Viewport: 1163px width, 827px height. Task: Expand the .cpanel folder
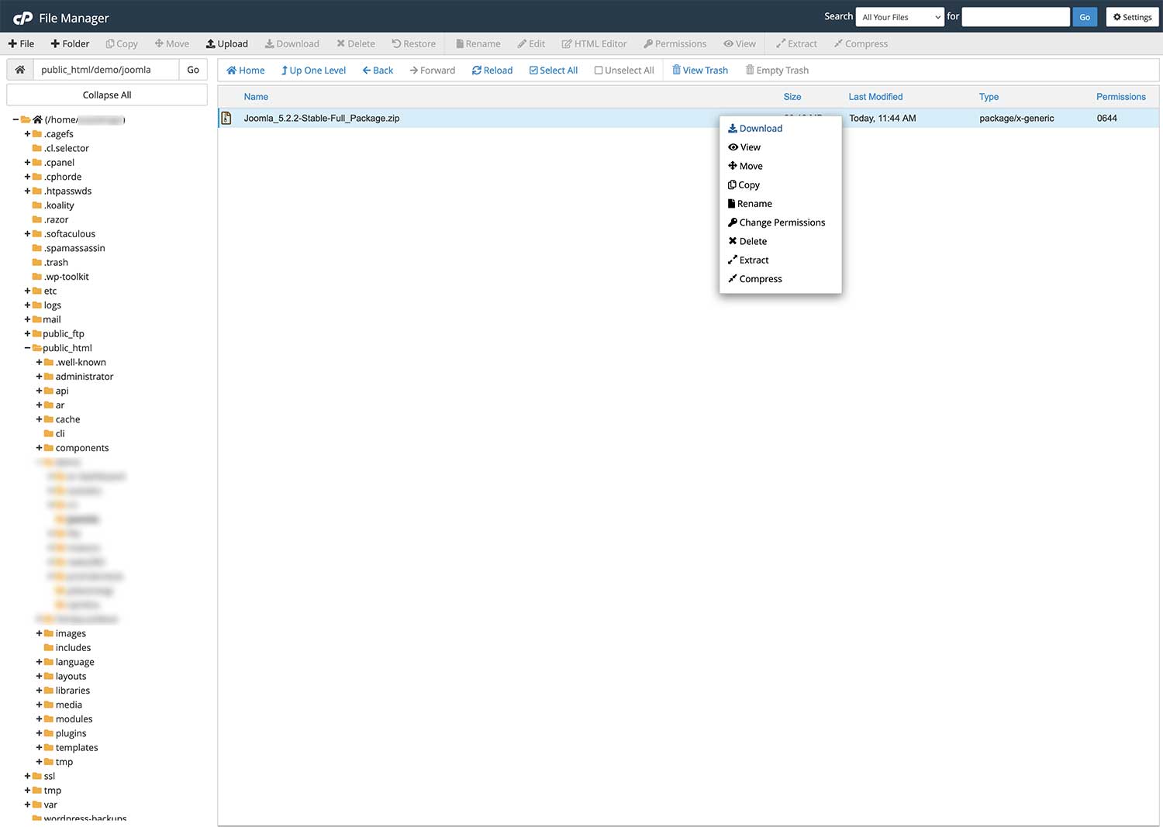[27, 163]
